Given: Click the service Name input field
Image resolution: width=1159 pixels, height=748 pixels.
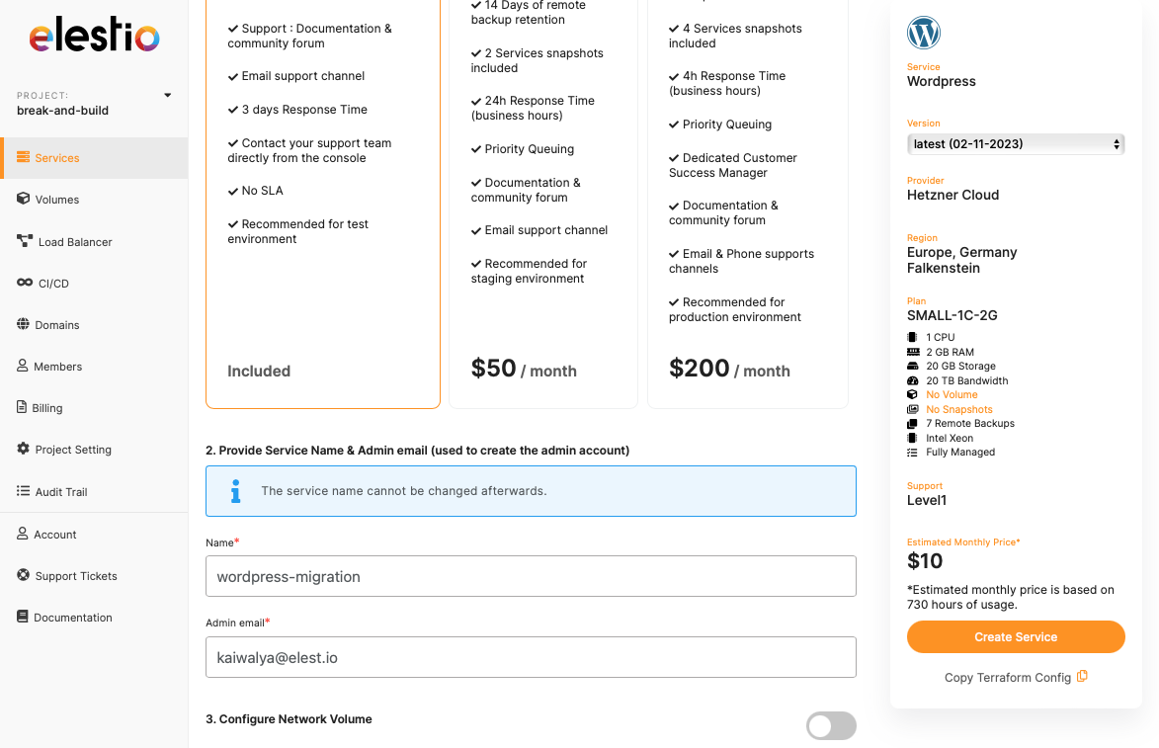Looking at the screenshot, I should [531, 576].
